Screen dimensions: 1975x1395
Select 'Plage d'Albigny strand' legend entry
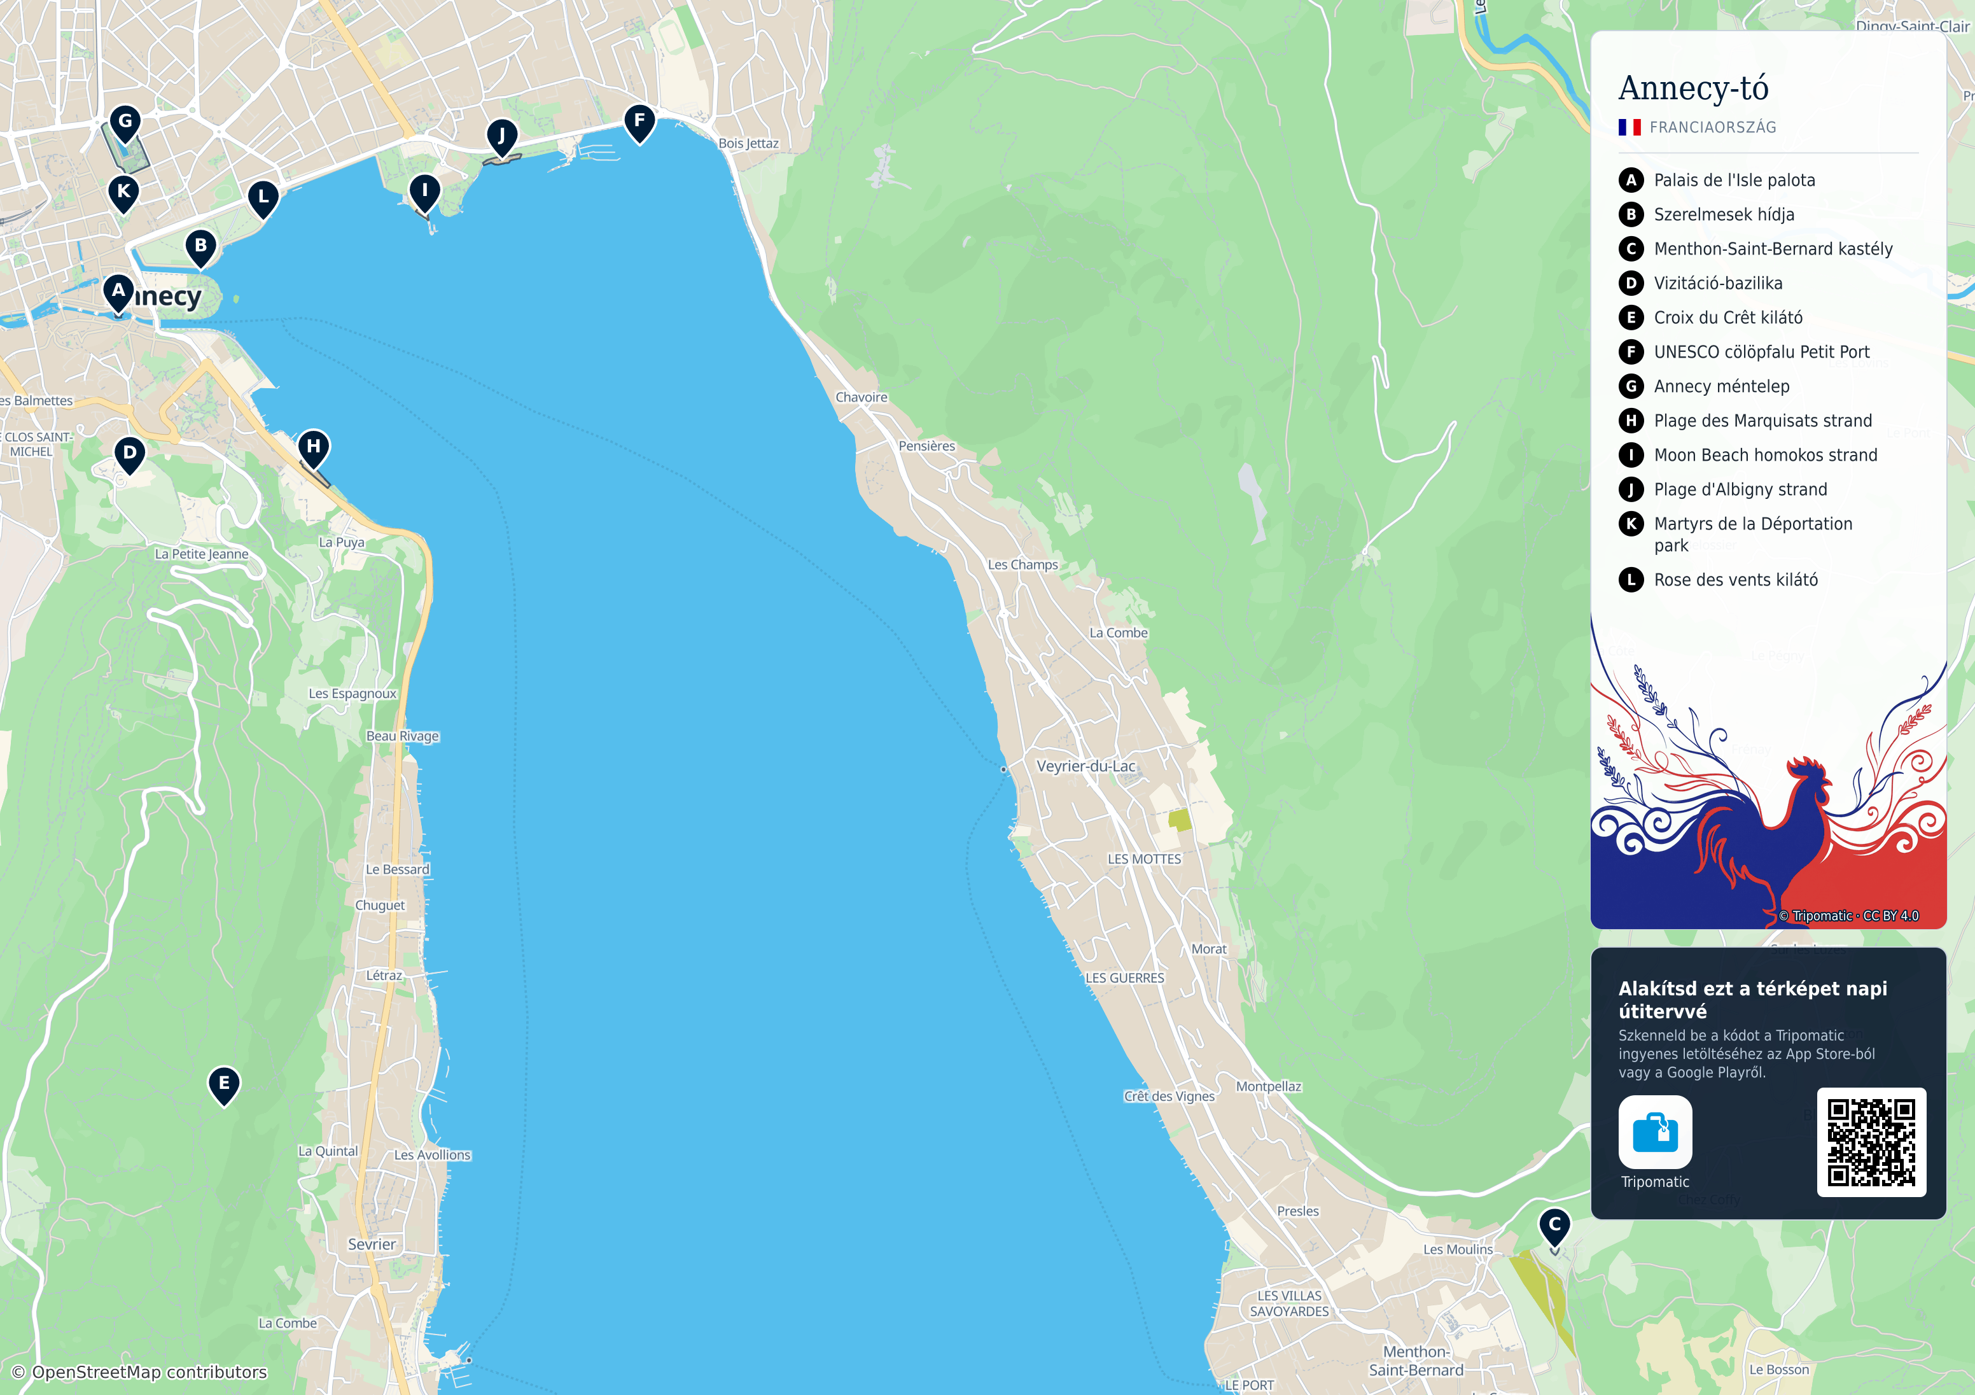click(x=1740, y=489)
